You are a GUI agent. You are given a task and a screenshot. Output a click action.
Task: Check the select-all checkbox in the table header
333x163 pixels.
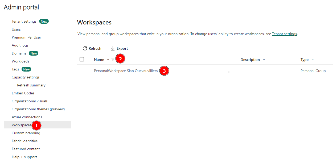[82, 59]
